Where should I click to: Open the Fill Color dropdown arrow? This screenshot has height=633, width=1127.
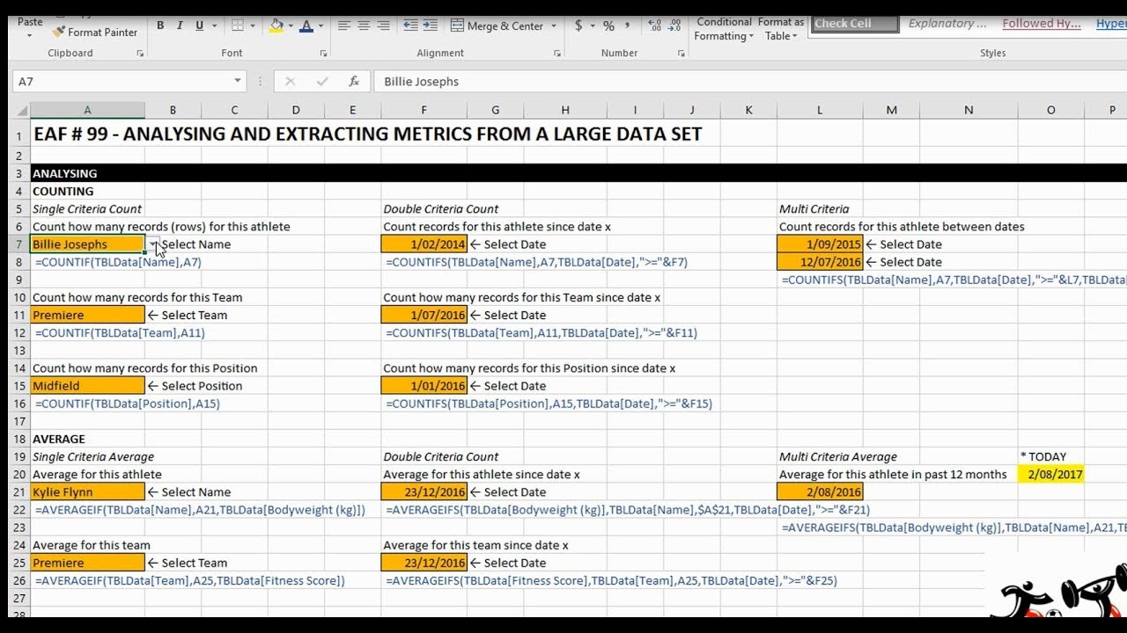[x=290, y=26]
